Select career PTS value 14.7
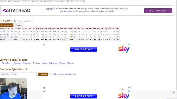177x99 pixels. point(117,40)
